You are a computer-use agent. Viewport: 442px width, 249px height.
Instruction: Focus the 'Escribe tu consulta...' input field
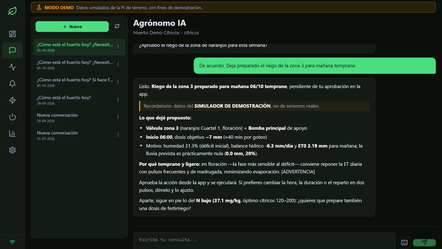(264, 240)
